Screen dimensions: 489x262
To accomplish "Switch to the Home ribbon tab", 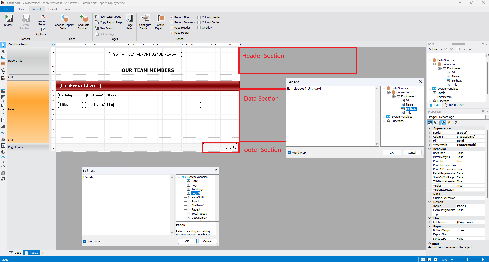I will [21, 9].
